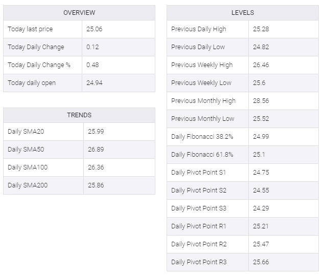This screenshot has width=325, height=275.
Task: Click the Today Daily Change row label
Action: point(36,47)
